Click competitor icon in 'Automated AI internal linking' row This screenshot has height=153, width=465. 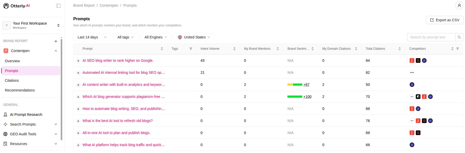(x=412, y=73)
